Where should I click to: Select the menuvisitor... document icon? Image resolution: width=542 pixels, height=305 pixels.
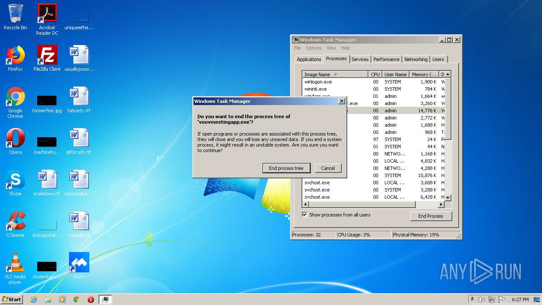tap(79, 183)
